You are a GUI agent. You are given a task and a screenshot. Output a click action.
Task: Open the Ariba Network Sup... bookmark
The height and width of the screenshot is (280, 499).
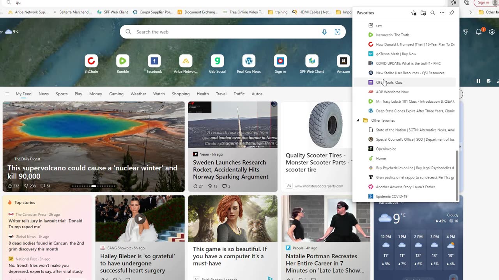[28, 12]
